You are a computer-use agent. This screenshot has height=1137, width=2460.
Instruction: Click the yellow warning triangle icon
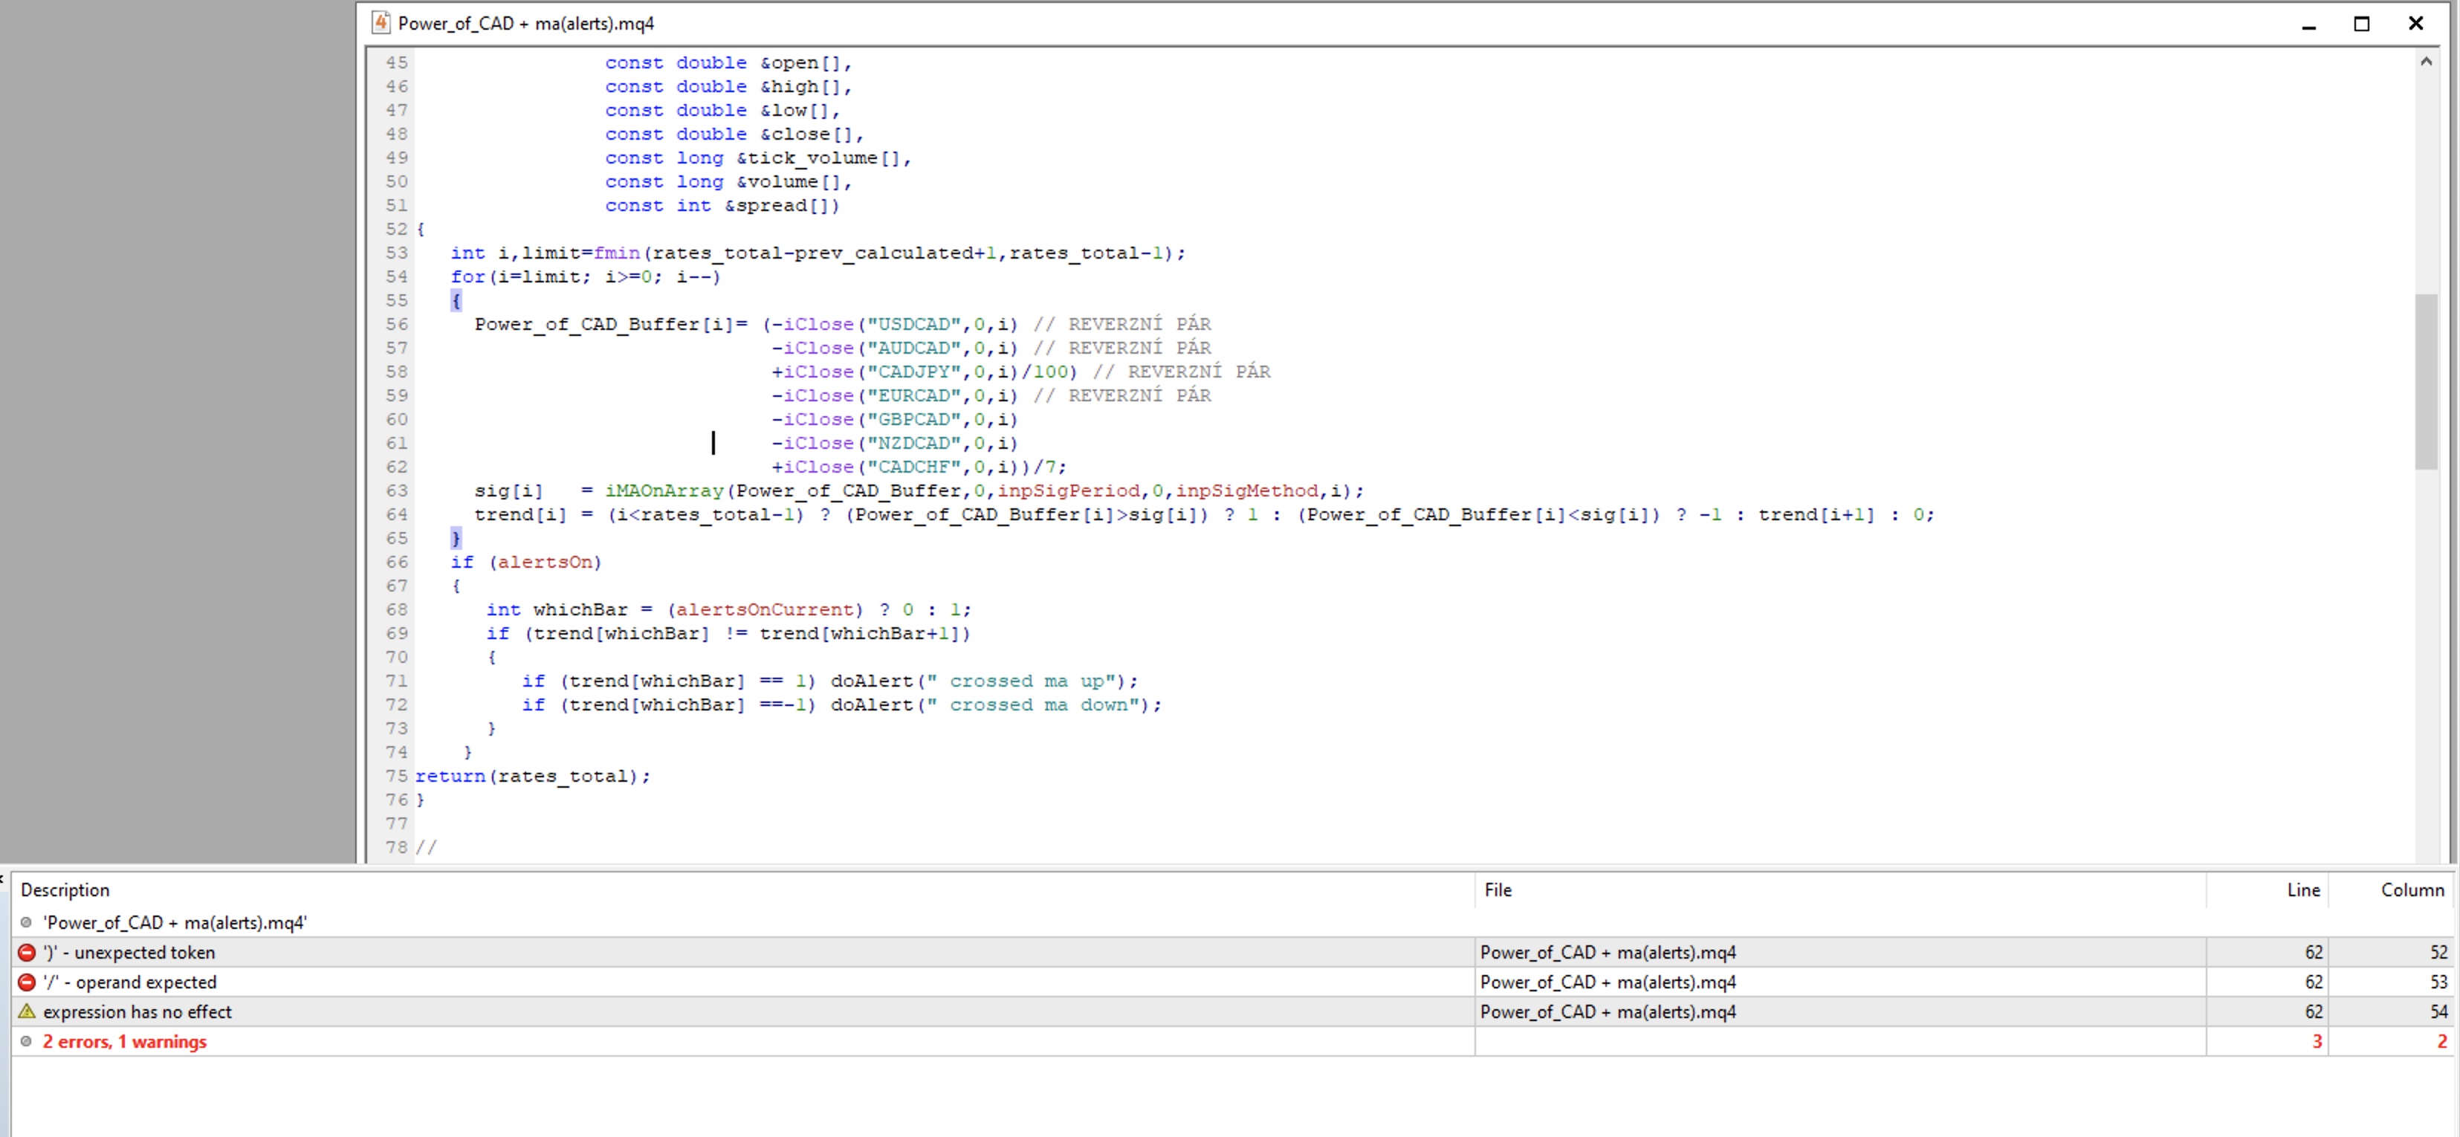click(27, 1011)
